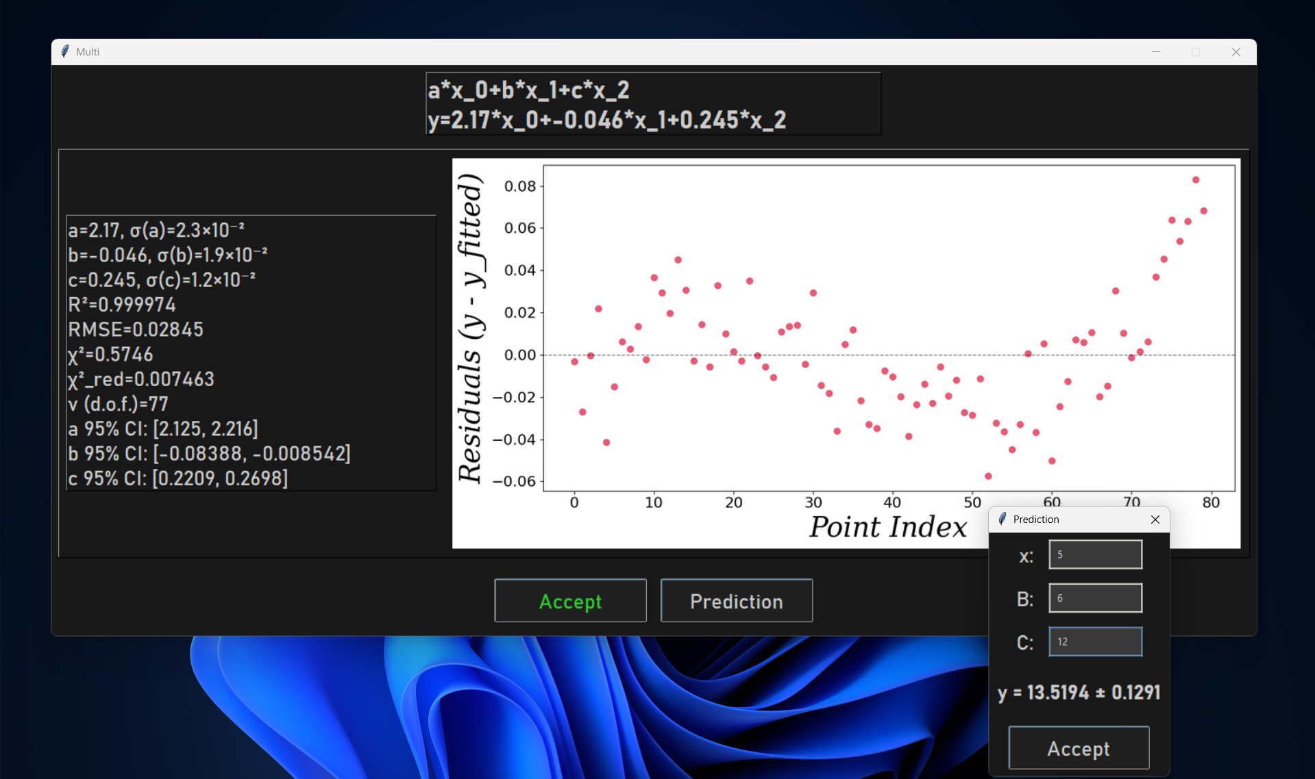Click the Residuals (y - y_fitted) axis label
The image size is (1315, 779).
[x=471, y=328]
